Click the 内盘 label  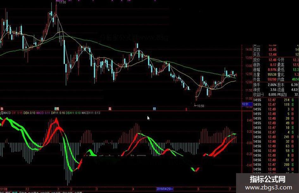[281, 79]
